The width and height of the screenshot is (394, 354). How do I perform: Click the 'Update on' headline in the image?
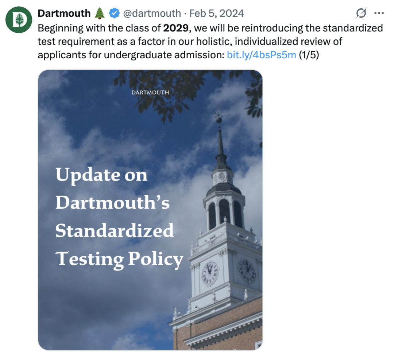tap(101, 175)
